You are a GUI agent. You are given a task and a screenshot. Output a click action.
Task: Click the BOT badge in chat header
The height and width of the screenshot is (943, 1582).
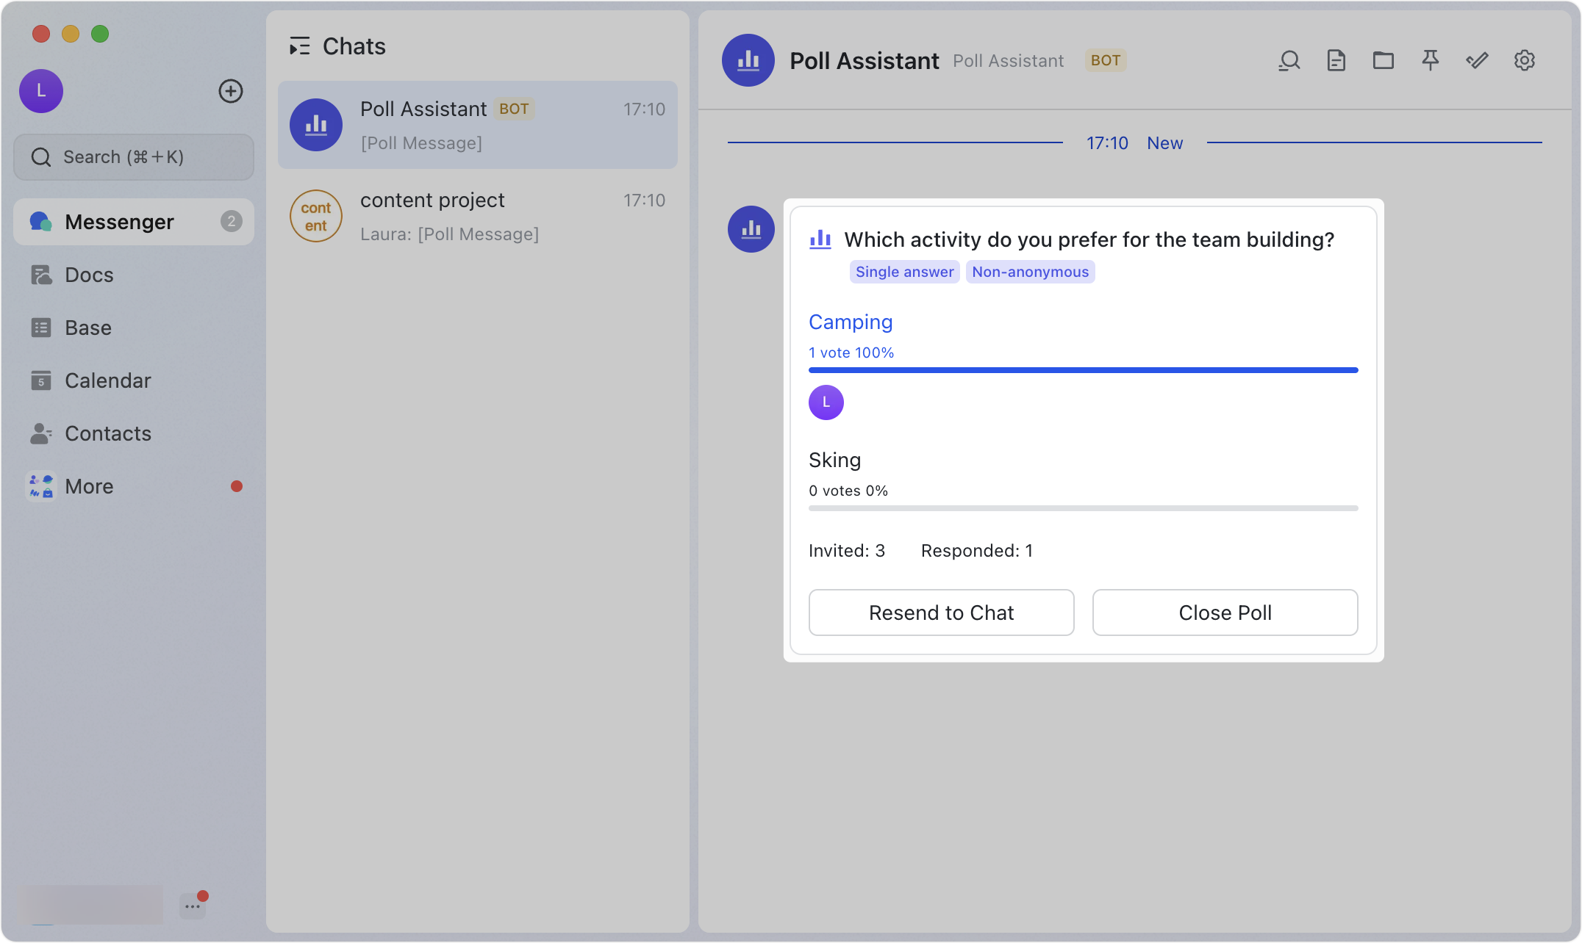pos(1105,60)
